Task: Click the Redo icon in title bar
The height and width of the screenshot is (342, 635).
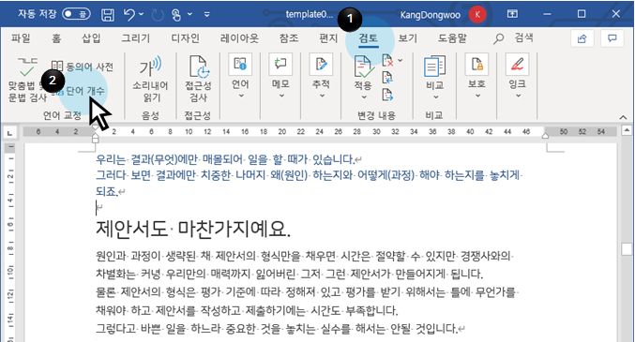Action: 158,15
